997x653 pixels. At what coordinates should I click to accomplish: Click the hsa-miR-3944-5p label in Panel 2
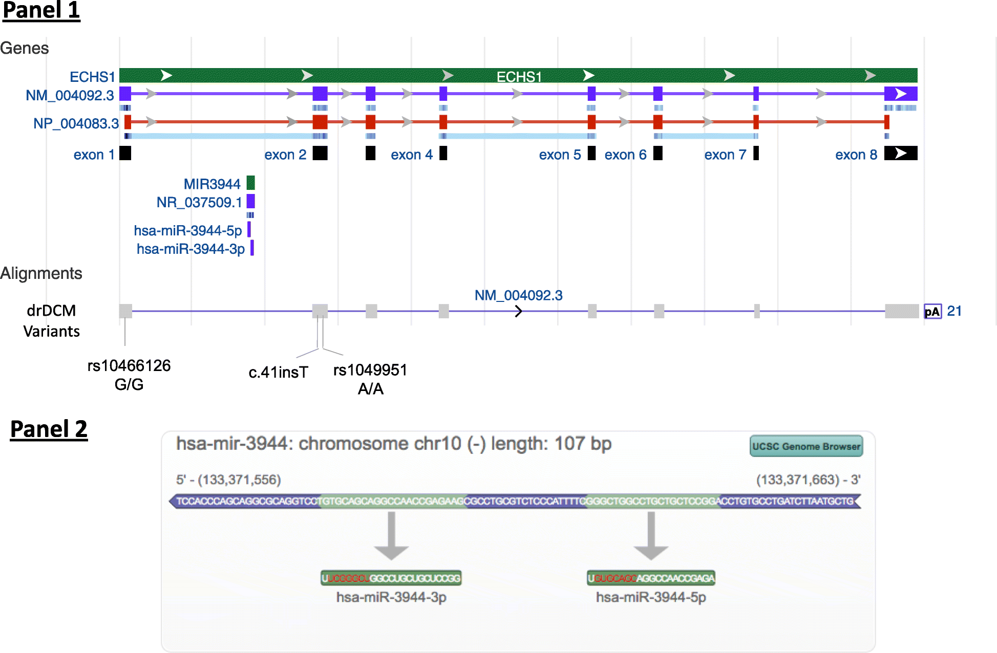pyautogui.click(x=651, y=597)
